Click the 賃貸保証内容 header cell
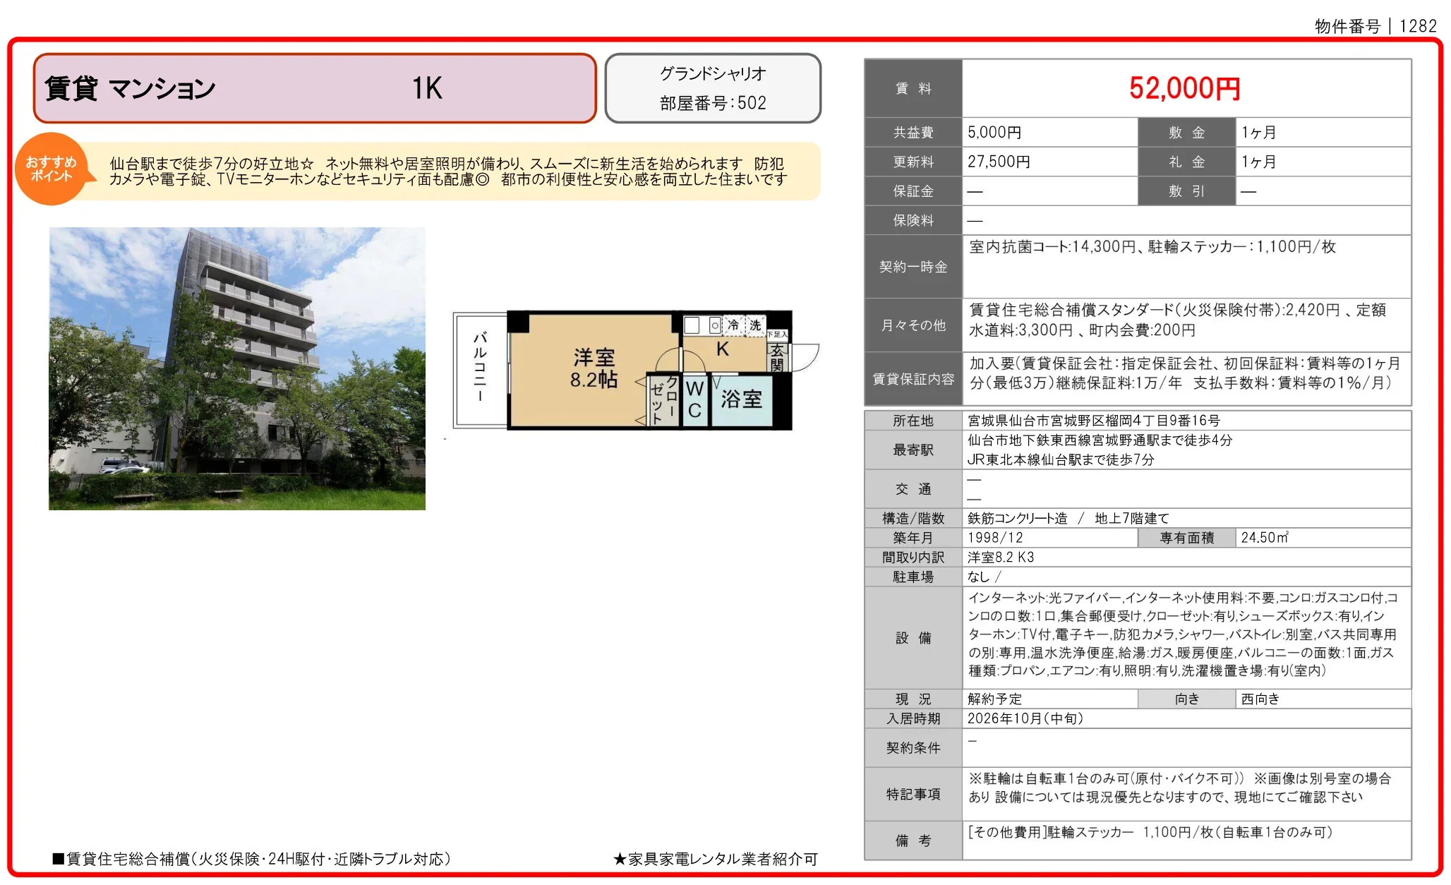Viewport: 1451px width, 885px height. 913,379
